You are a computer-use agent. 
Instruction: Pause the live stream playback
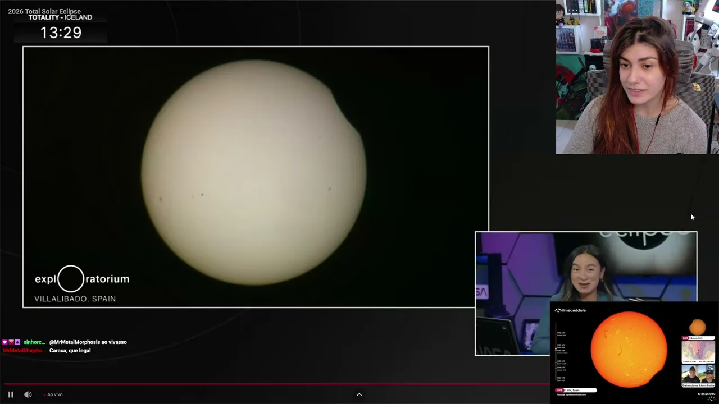pos(11,394)
